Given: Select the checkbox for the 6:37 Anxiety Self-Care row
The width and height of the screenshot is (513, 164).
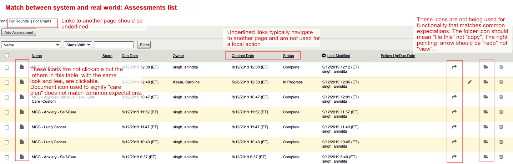Looking at the screenshot, I should [x=7, y=157].
